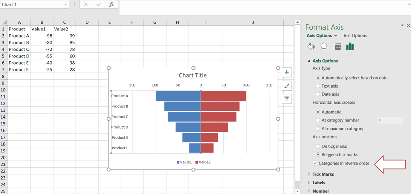Expand the Labels section
This screenshot has width=411, height=194.
319,183
